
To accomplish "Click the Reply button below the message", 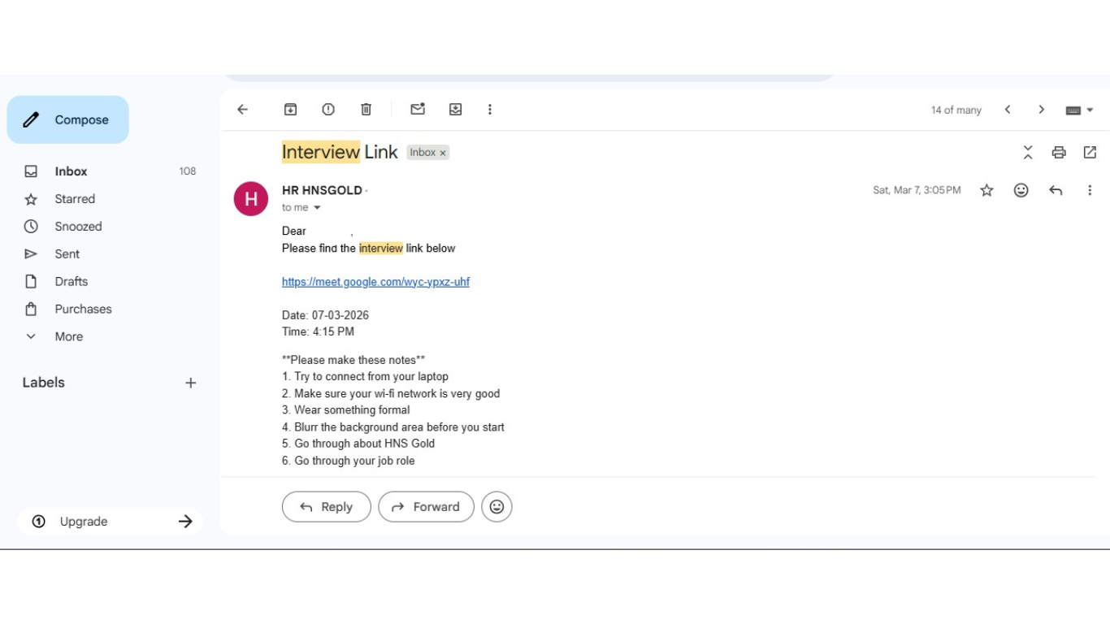I will (x=326, y=507).
